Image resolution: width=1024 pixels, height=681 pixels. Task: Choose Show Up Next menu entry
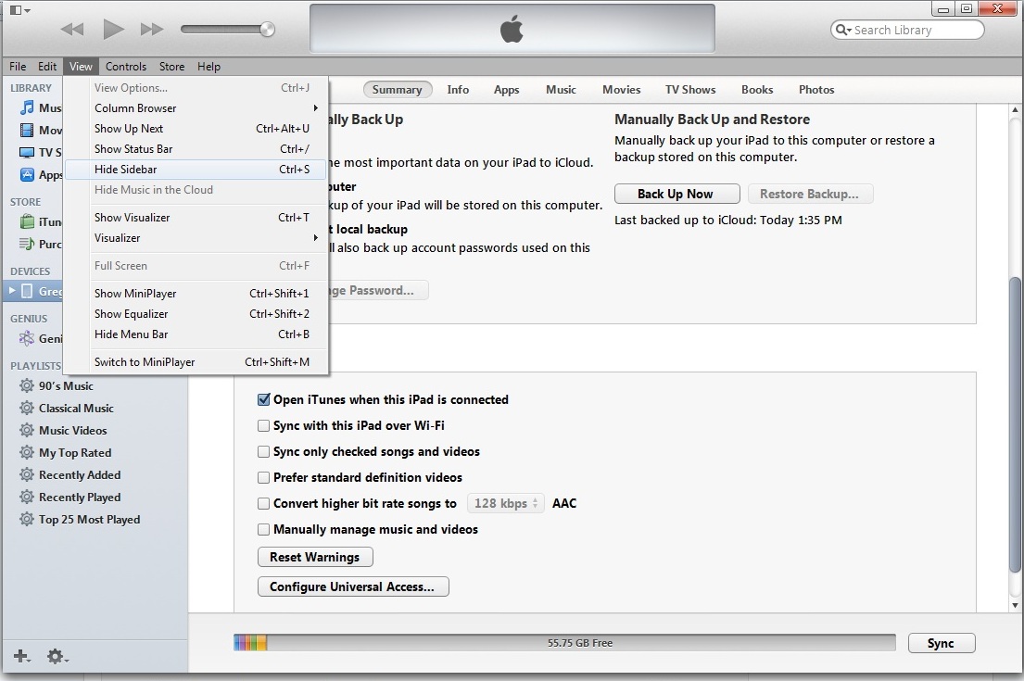(196, 129)
